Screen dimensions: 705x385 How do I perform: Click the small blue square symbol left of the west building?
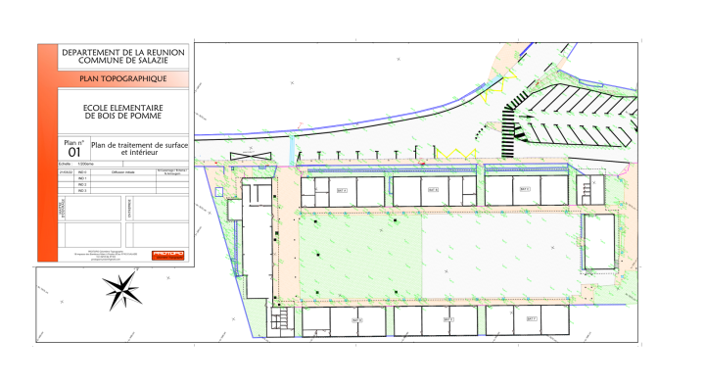[219, 192]
